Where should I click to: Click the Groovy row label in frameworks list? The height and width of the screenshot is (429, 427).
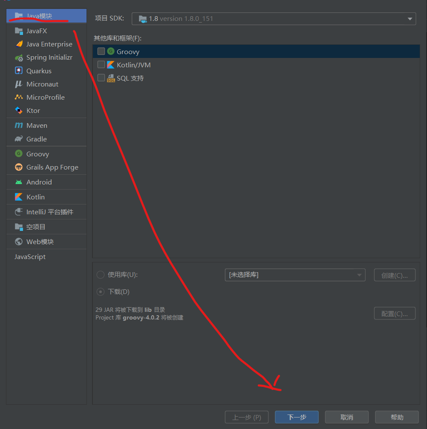128,52
